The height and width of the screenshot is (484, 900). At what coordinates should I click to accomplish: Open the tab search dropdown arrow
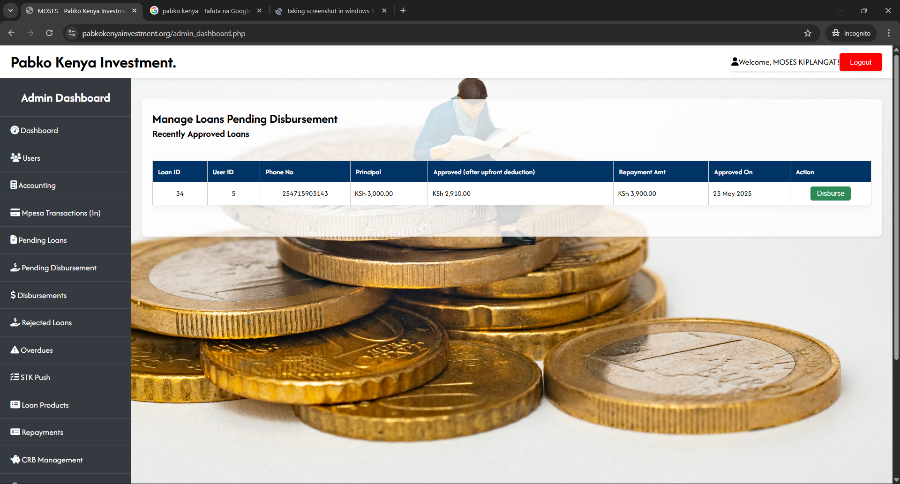tap(10, 10)
